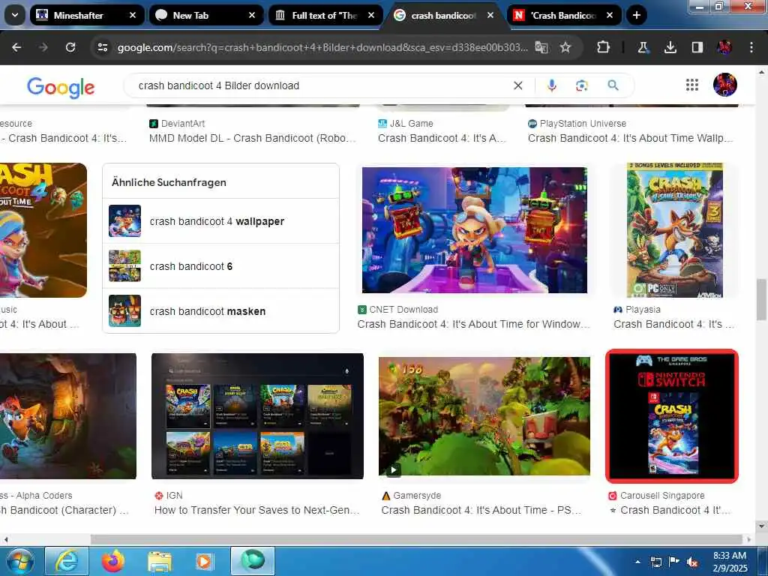Screen dimensions: 768x576
Task: Open a new browser tab with plus
Action: coord(636,15)
